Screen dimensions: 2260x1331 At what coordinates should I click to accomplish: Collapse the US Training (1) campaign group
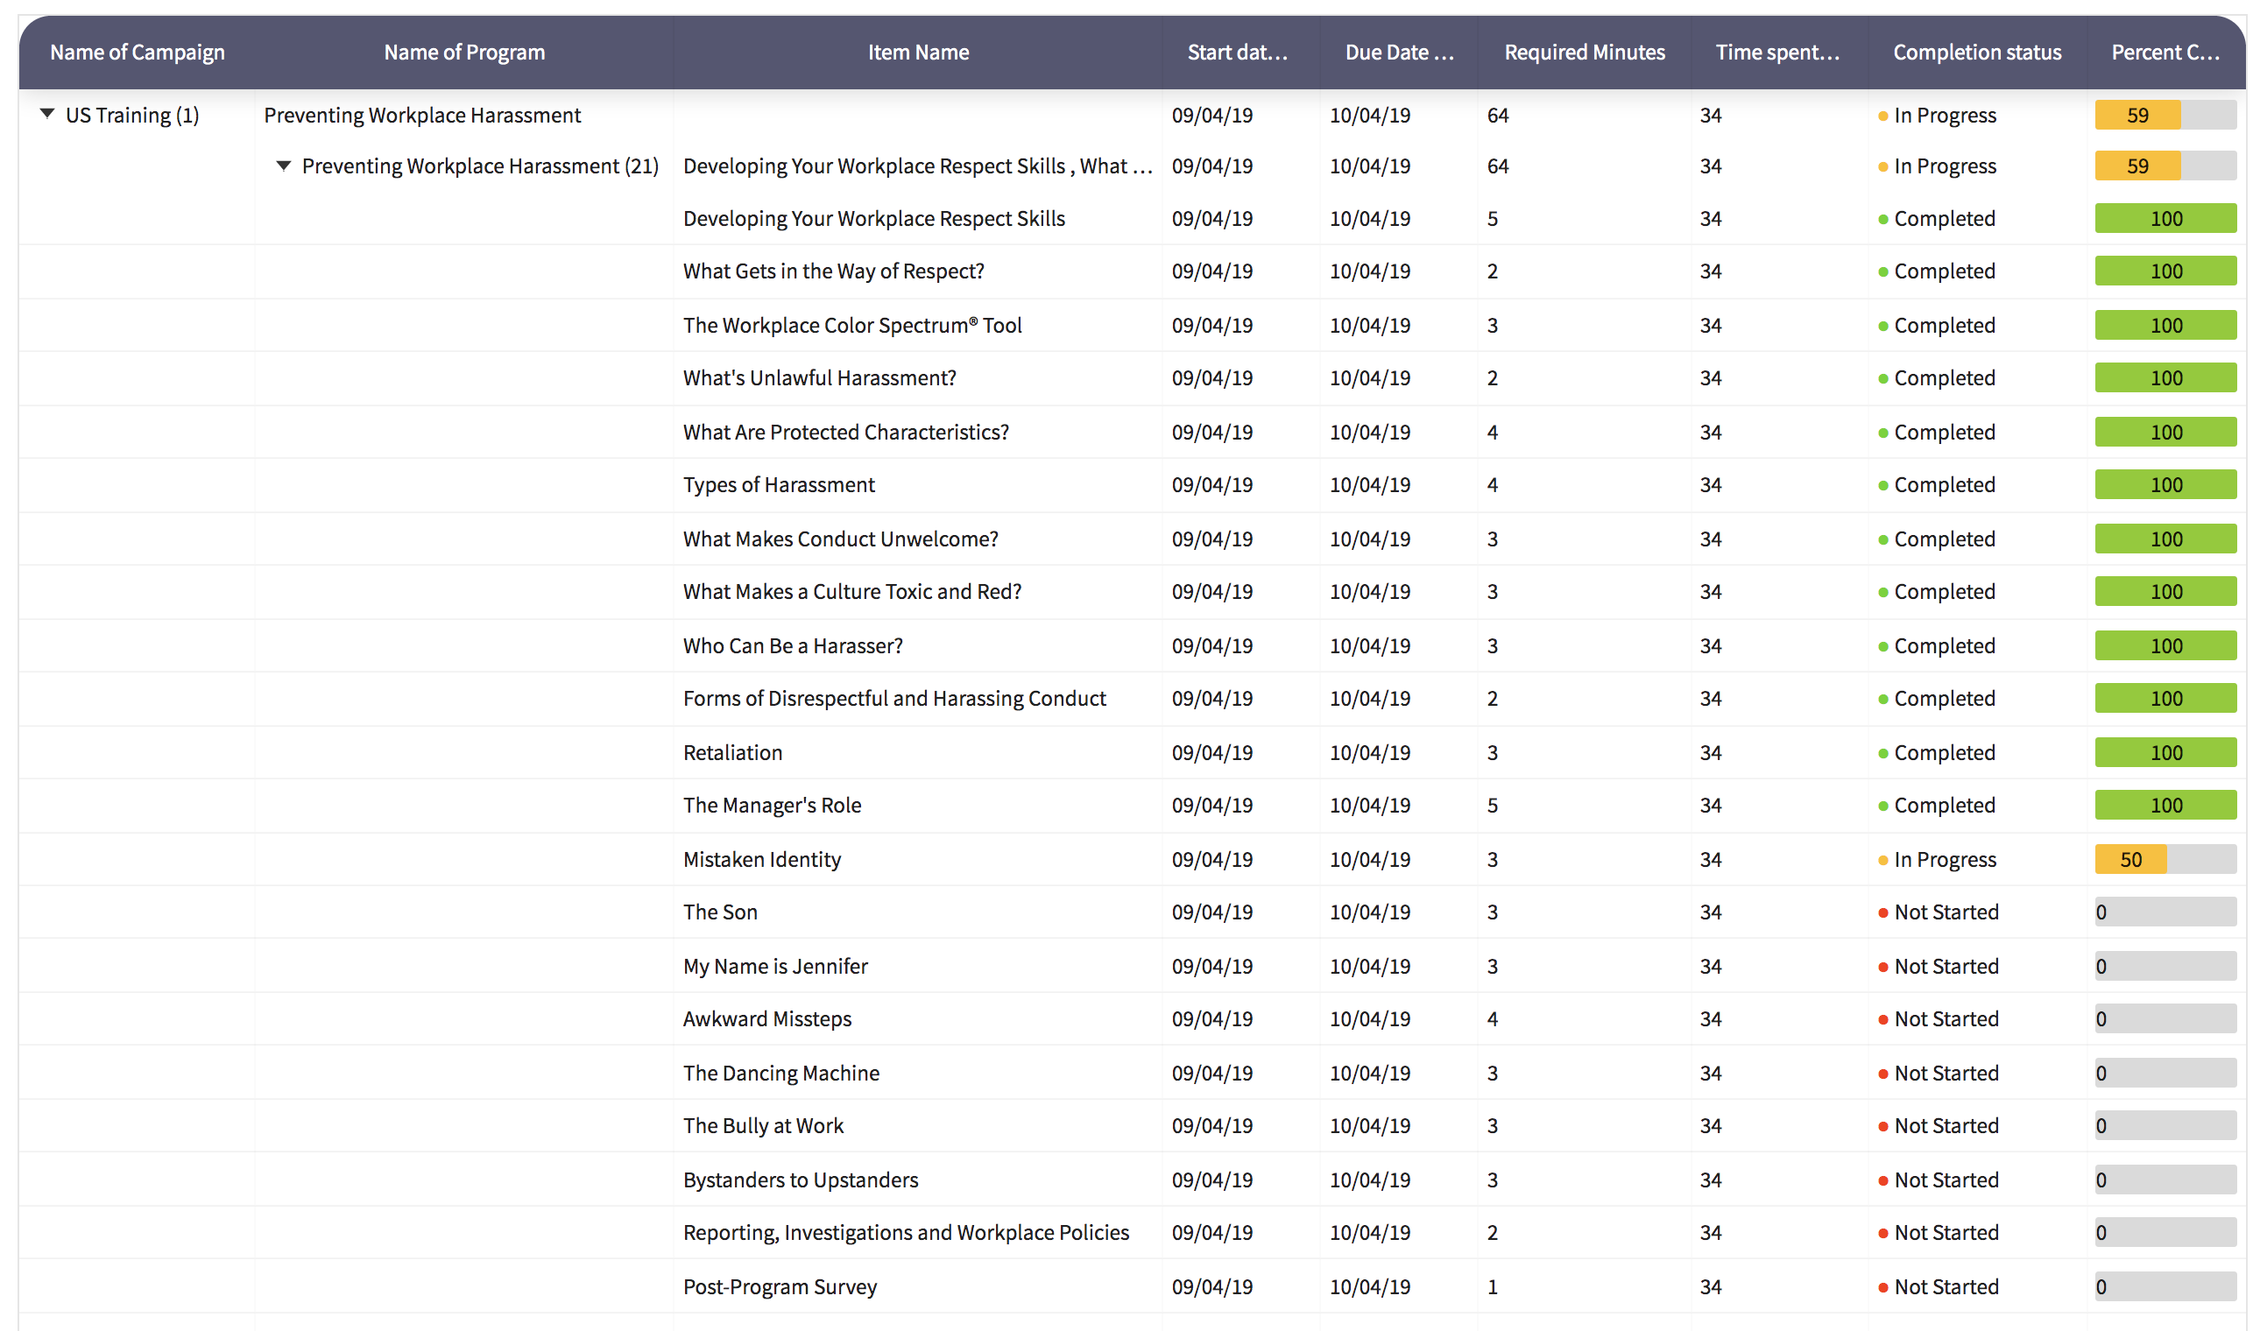(x=47, y=114)
